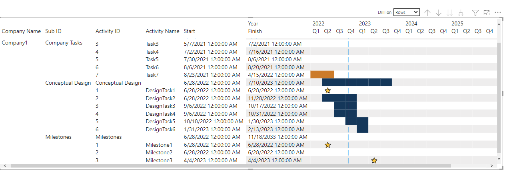Click the Activity Name column header
The width and height of the screenshot is (511, 175).
(x=162, y=31)
